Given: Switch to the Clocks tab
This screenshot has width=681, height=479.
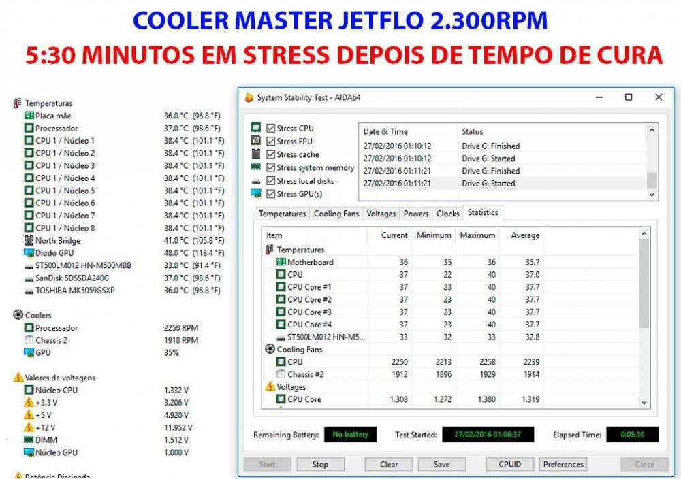Looking at the screenshot, I should pos(447,214).
